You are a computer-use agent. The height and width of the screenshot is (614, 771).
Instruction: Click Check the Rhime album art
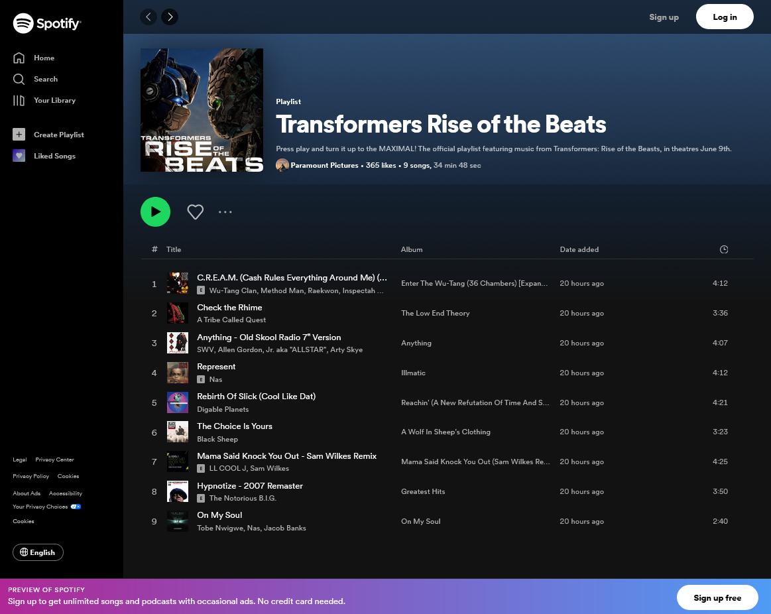(178, 313)
